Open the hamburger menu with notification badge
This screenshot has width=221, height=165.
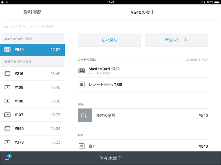click(x=7, y=158)
